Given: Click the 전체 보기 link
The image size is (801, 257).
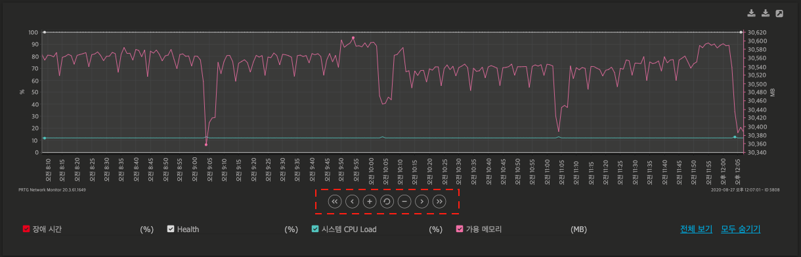Looking at the screenshot, I should (x=696, y=229).
